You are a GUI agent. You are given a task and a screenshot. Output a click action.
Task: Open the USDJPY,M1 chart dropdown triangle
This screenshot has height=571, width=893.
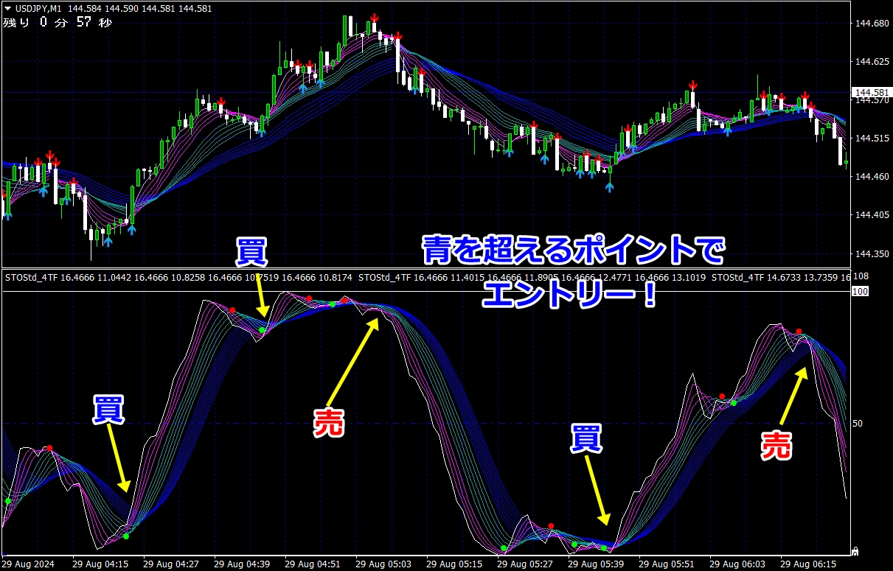(x=7, y=8)
